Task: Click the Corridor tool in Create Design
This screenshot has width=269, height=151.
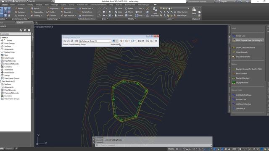Action: 51,16
